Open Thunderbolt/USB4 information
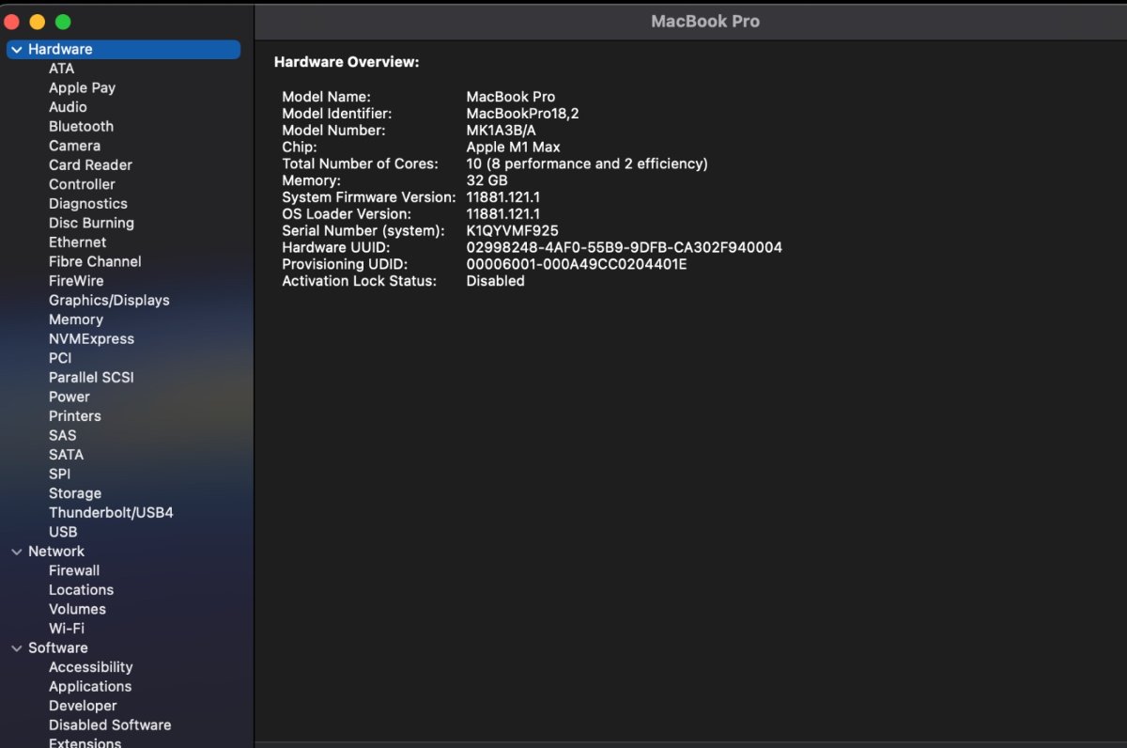The height and width of the screenshot is (748, 1127). point(111,513)
